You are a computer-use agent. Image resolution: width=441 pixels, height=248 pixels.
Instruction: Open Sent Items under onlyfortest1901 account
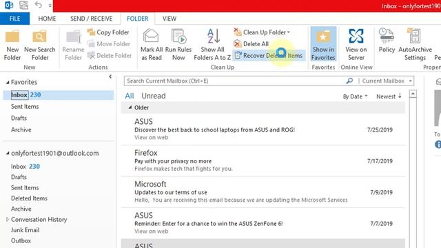point(25,188)
